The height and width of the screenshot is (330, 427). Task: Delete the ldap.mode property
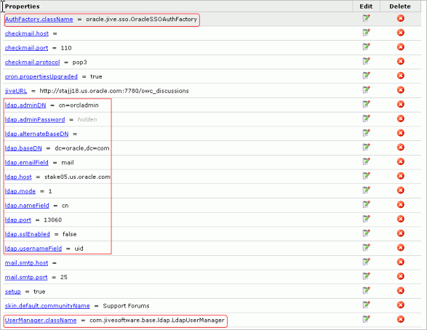point(400,190)
